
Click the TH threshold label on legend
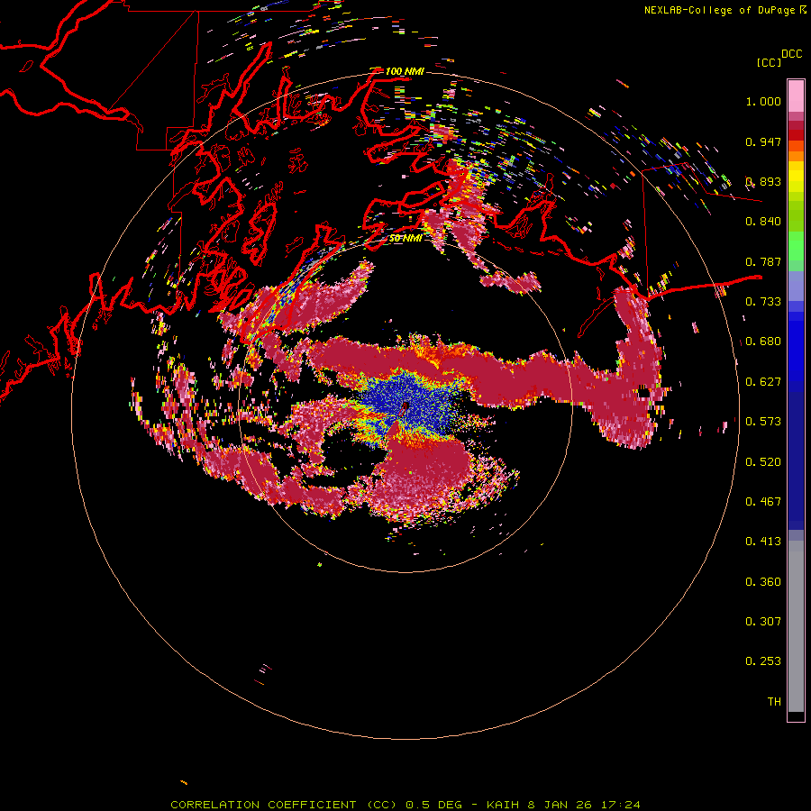(774, 702)
